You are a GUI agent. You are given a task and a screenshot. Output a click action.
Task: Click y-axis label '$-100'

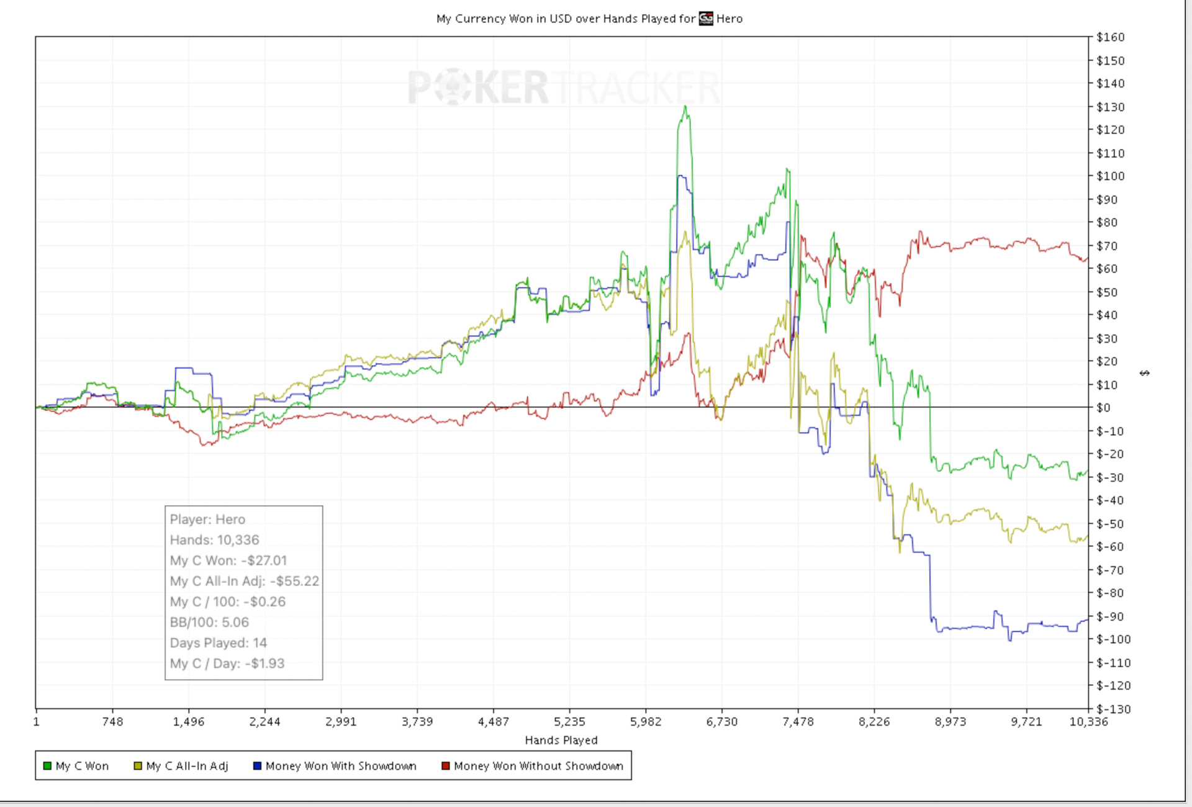[x=1114, y=639]
